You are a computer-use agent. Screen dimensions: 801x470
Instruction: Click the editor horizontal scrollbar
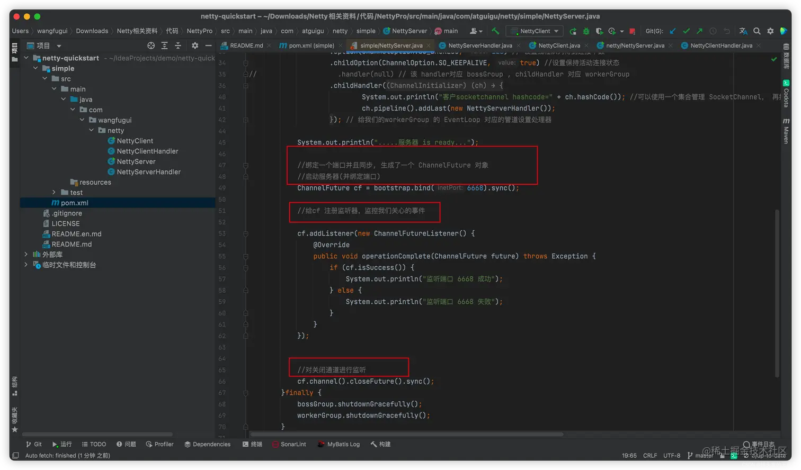point(406,434)
